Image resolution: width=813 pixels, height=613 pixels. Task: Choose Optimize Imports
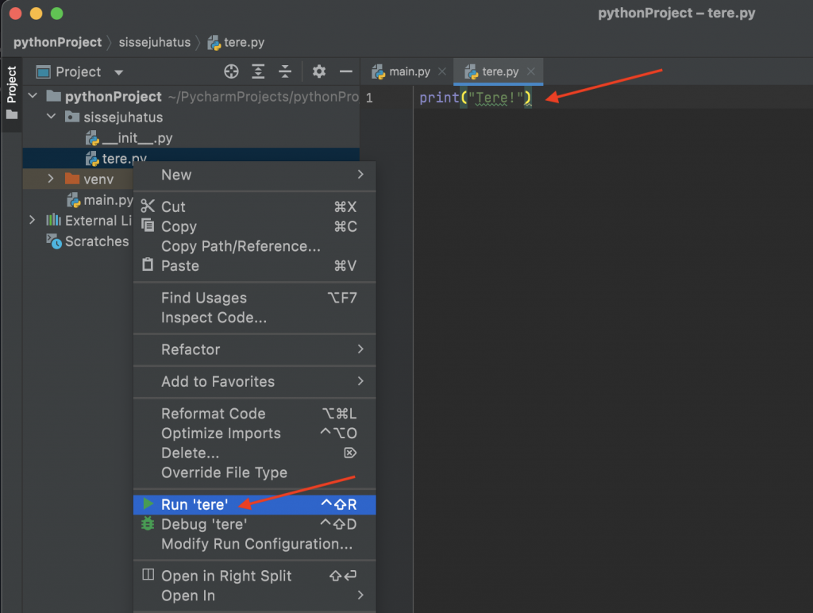click(x=255, y=433)
